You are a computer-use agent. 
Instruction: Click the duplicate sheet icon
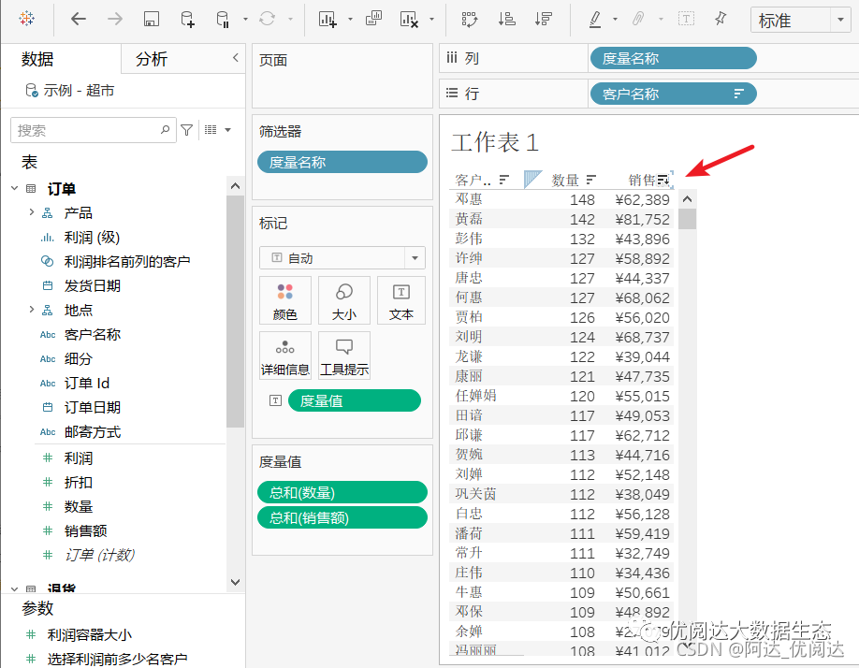click(x=373, y=19)
